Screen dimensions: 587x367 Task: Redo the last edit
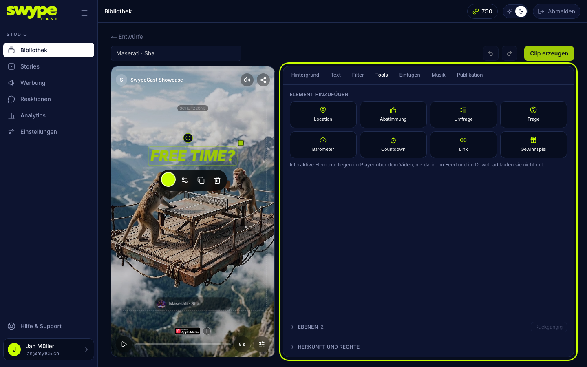tap(510, 53)
